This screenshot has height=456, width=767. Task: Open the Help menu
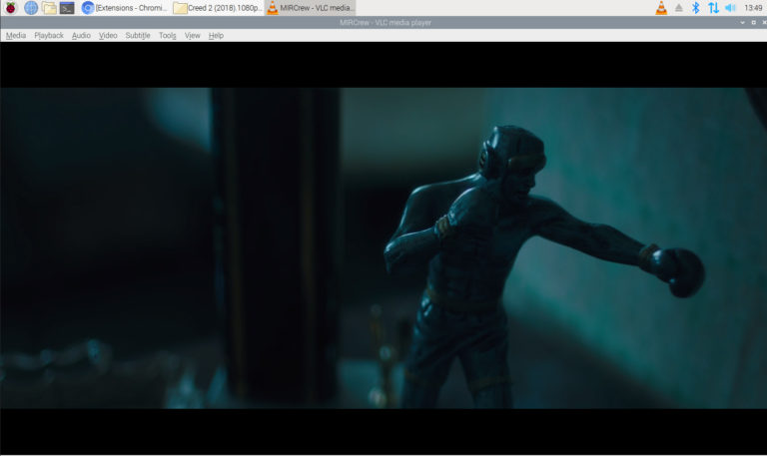coord(216,36)
